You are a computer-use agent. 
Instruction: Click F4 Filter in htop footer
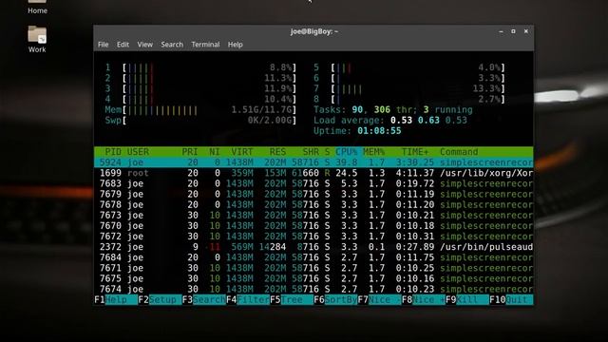coord(247,300)
